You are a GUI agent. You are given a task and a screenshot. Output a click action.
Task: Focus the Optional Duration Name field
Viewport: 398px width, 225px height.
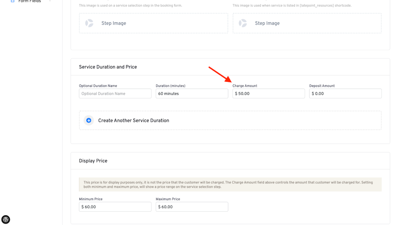[115, 94]
